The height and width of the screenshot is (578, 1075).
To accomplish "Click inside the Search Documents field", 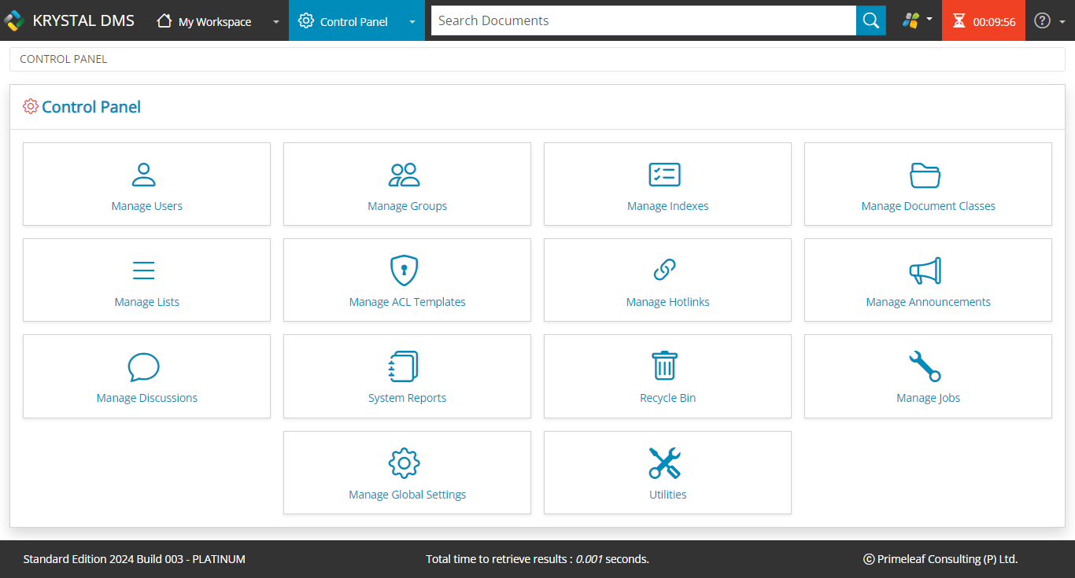I will click(642, 20).
